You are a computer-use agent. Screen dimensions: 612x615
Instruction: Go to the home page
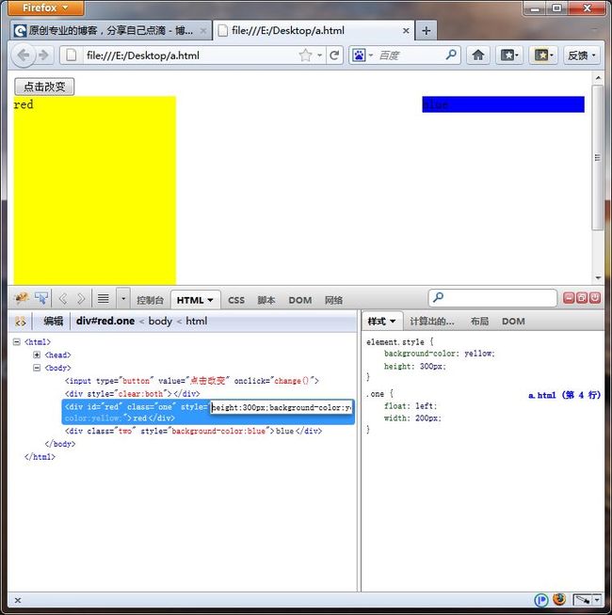477,55
